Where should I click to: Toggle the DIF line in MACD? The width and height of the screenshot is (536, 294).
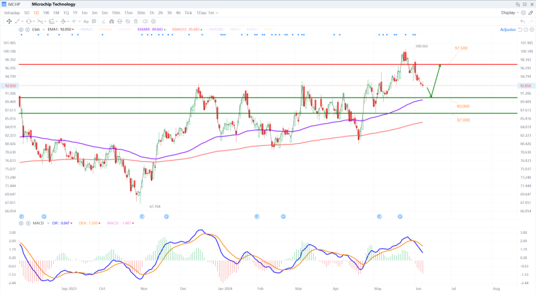62,223
